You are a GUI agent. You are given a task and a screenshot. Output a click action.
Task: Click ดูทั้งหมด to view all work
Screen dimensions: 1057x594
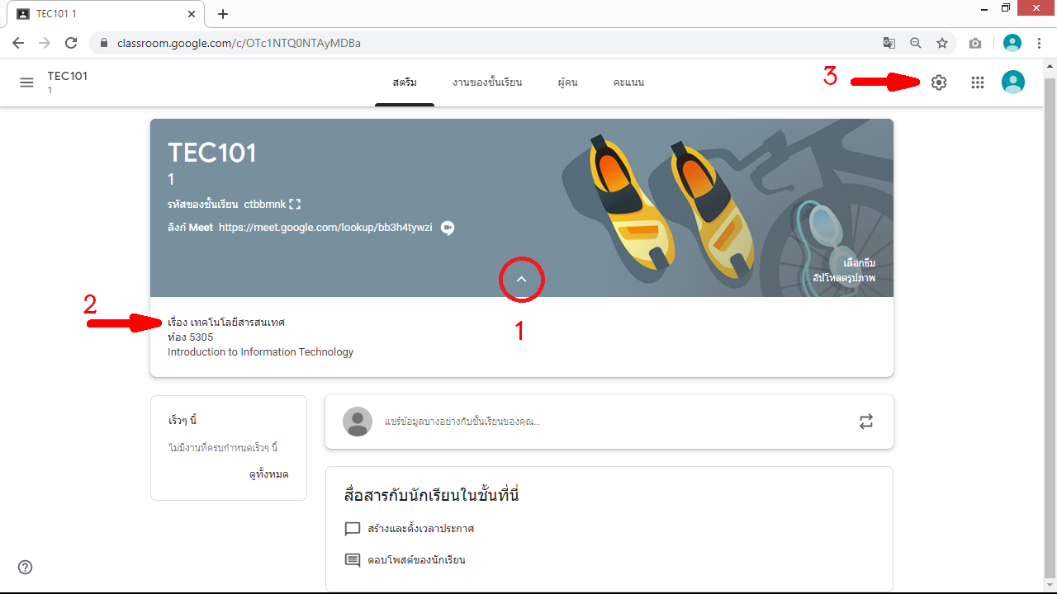268,474
